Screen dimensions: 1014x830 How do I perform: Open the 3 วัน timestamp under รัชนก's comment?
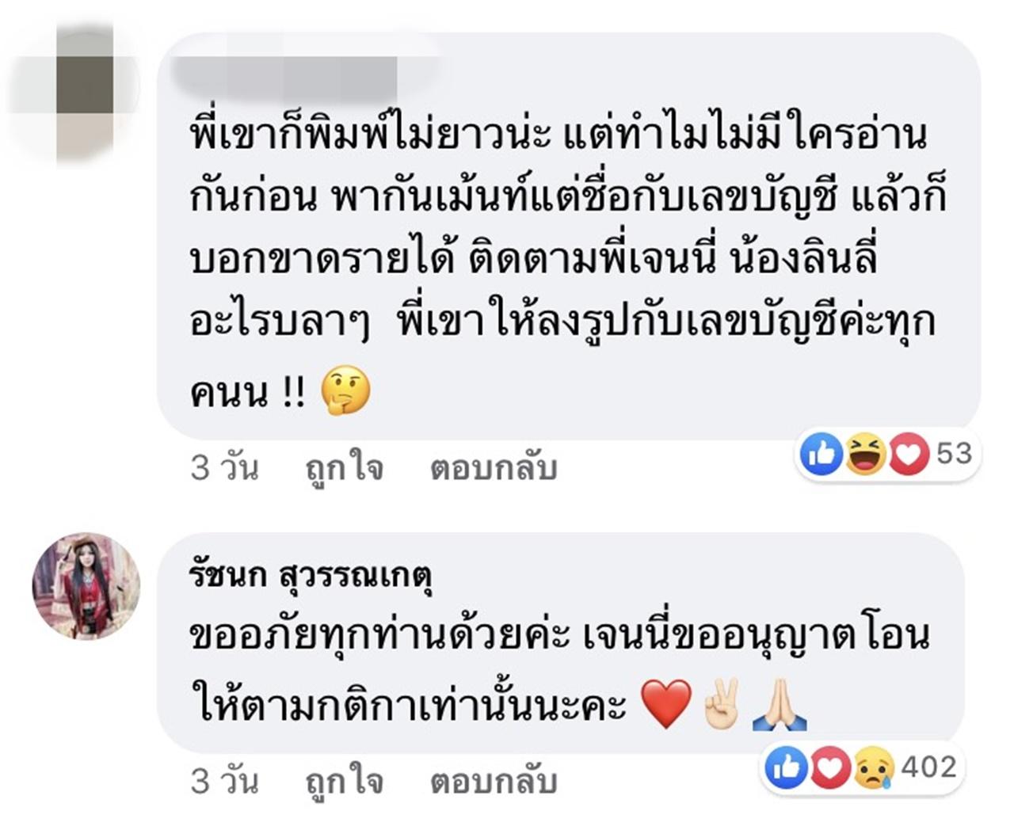[x=224, y=782]
